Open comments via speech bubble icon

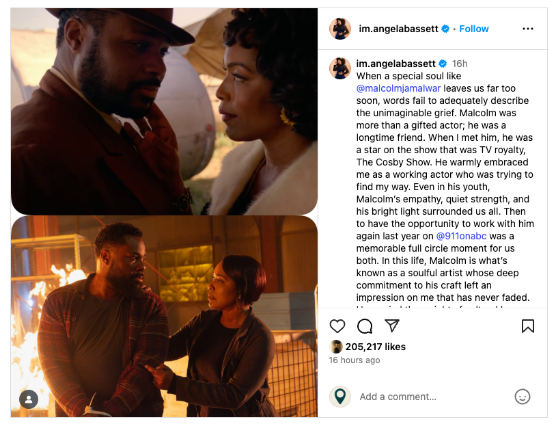[x=365, y=326]
